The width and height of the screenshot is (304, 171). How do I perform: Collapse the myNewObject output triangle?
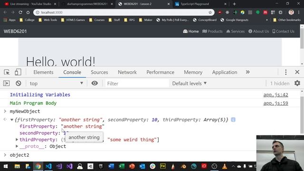click(x=12, y=120)
